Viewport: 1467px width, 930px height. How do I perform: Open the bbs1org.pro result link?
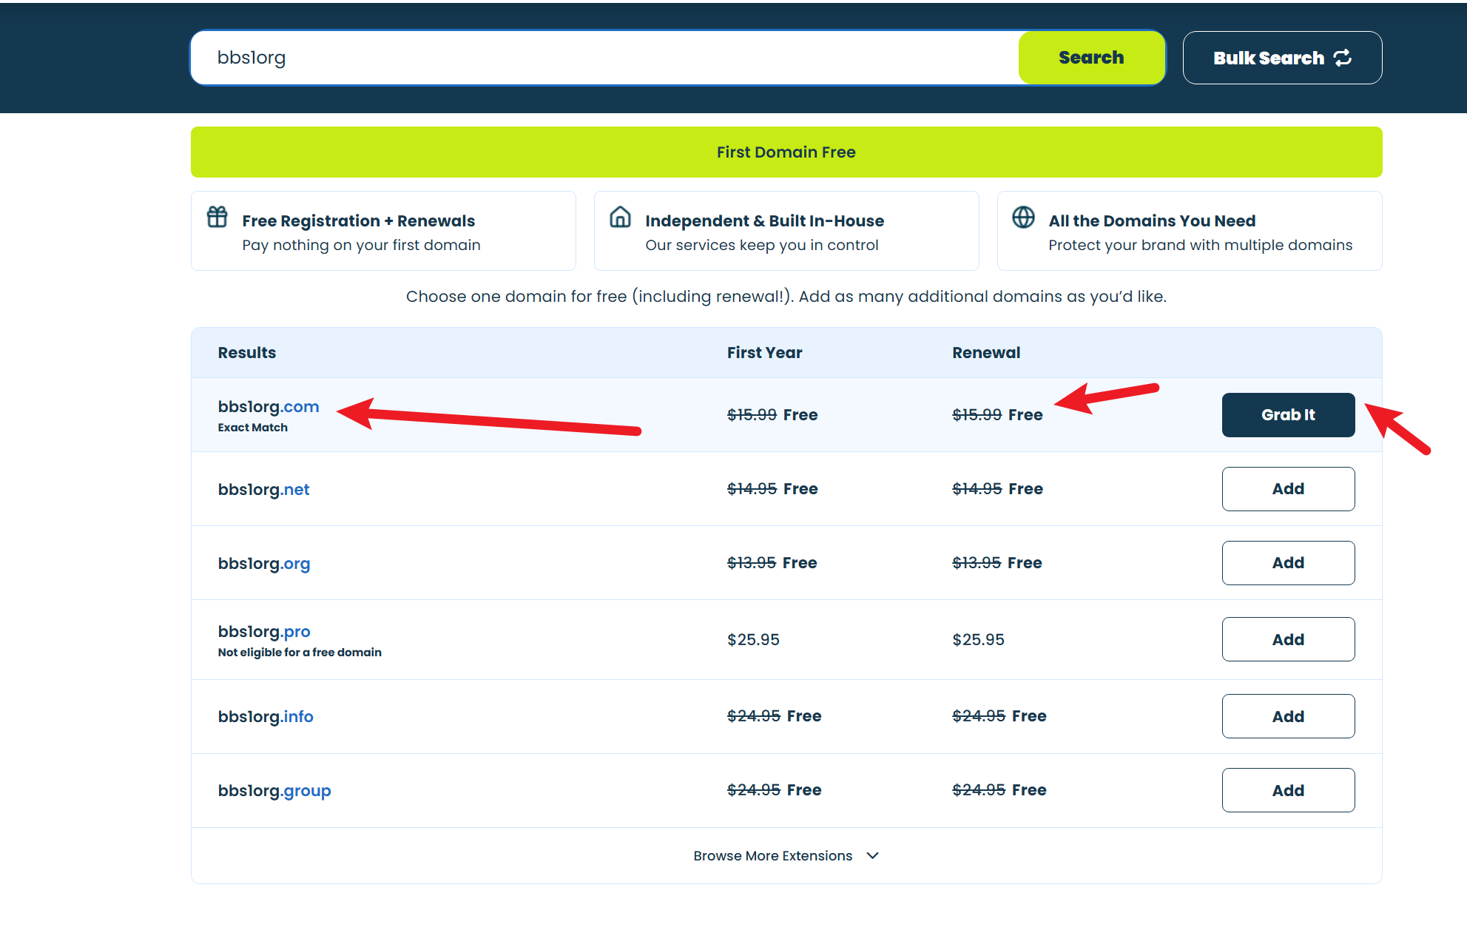click(x=264, y=632)
